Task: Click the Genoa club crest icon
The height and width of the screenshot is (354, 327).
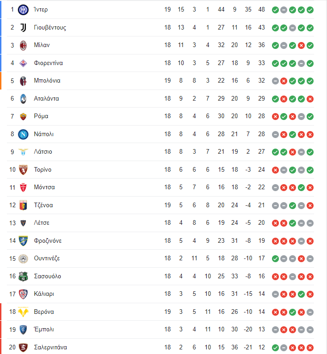Action: tap(23, 205)
